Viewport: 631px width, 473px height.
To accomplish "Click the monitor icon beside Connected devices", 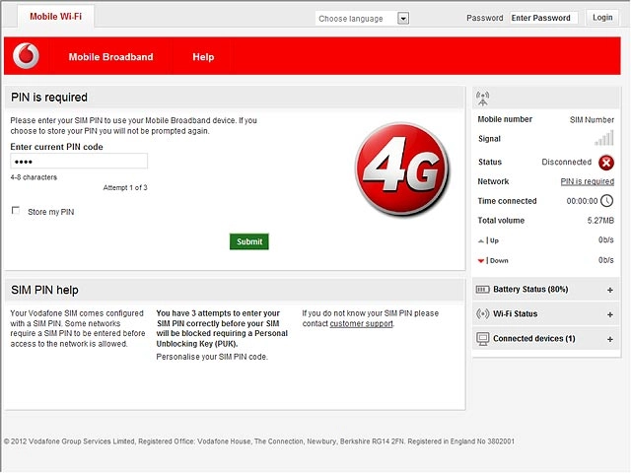I will pyautogui.click(x=482, y=339).
